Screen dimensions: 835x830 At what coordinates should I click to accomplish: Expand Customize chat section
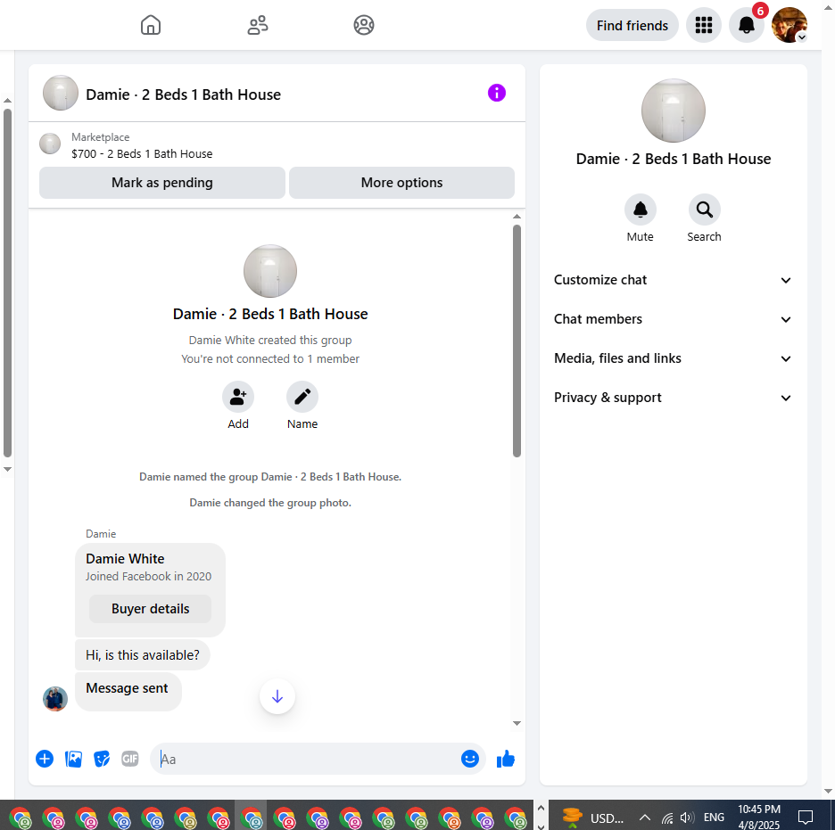pos(674,280)
